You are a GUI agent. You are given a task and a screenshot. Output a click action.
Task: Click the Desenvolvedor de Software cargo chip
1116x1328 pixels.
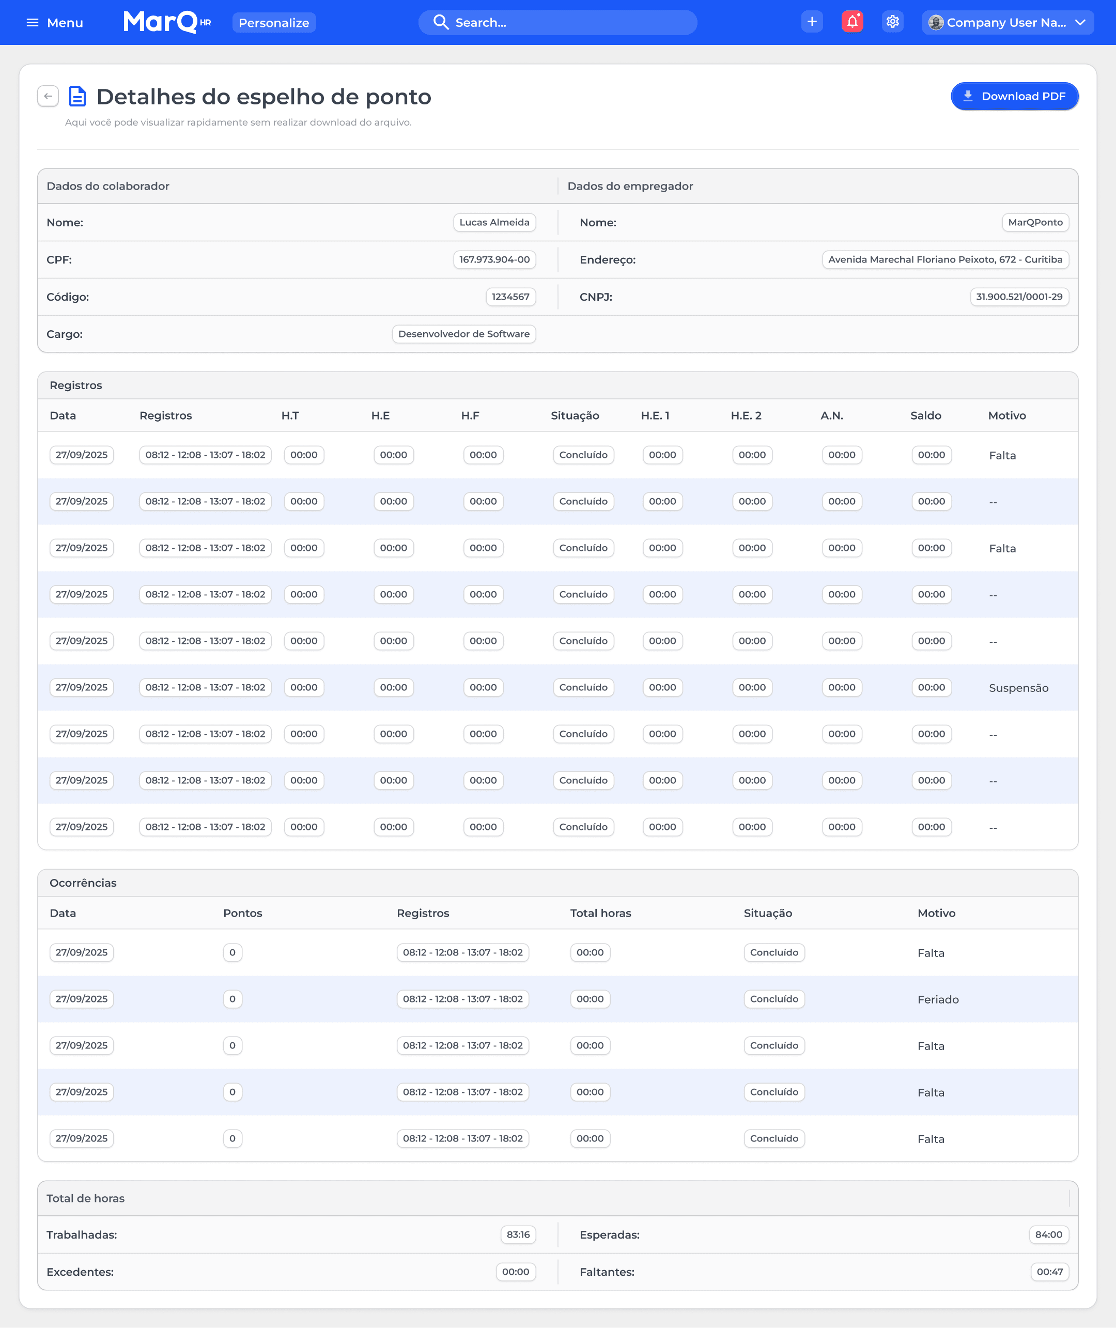[464, 333]
